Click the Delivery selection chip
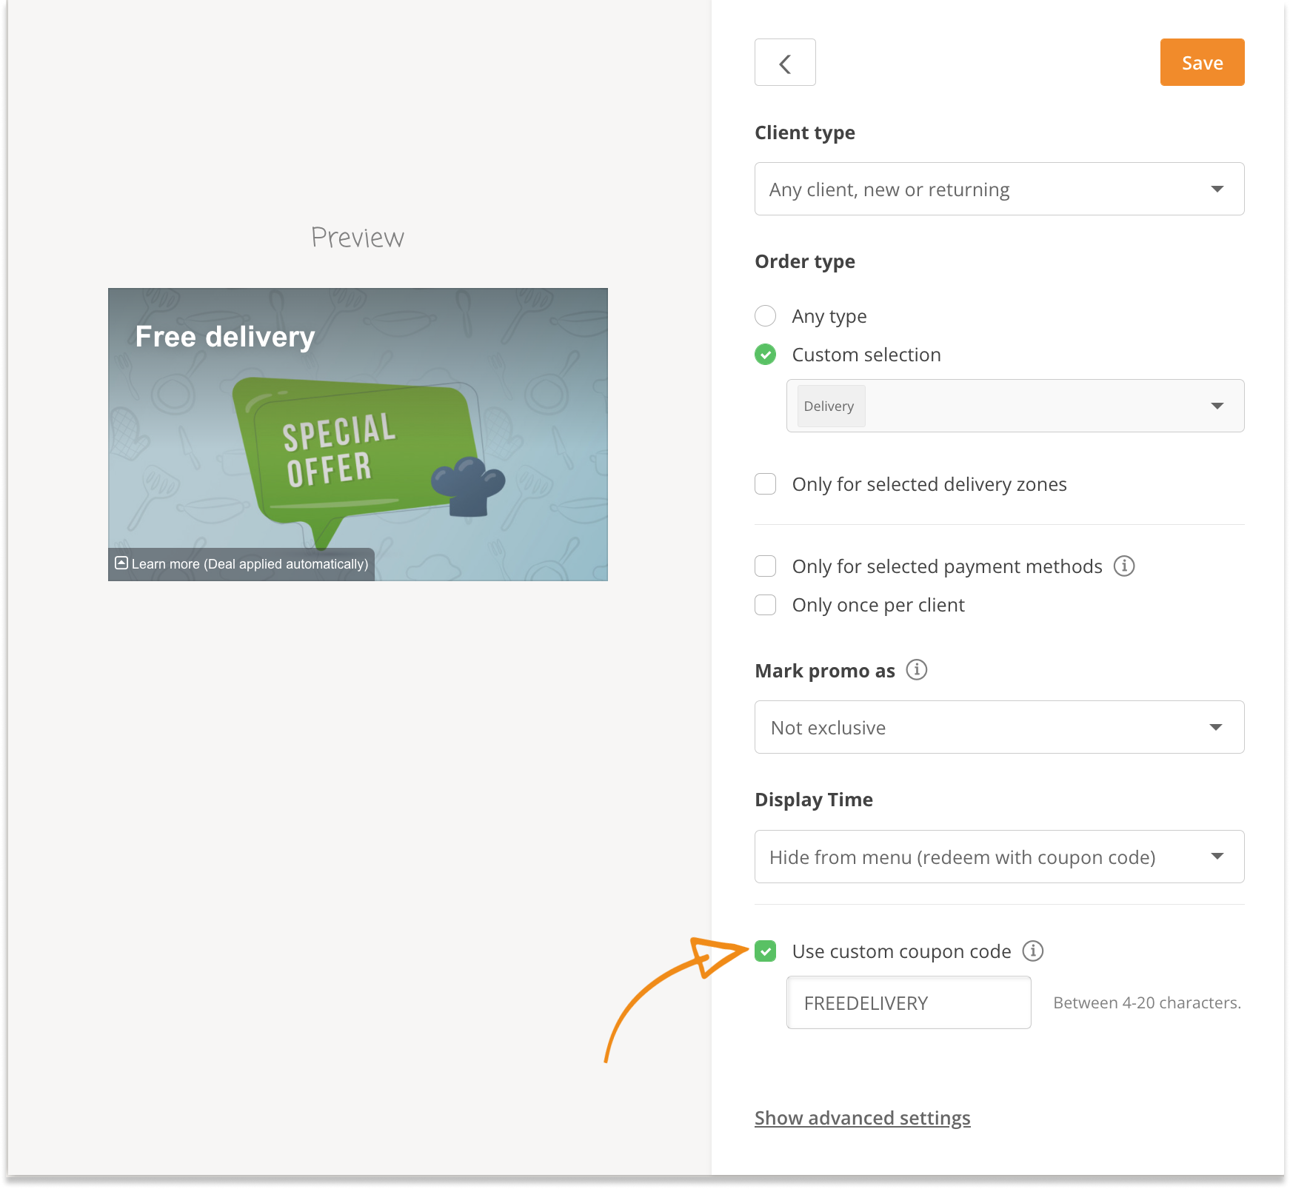Image resolution: width=1290 pixels, height=1189 pixels. pos(829,406)
